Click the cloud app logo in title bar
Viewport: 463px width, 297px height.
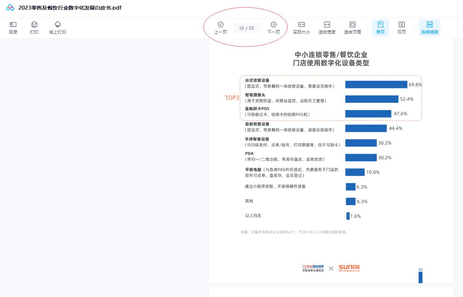10,8
